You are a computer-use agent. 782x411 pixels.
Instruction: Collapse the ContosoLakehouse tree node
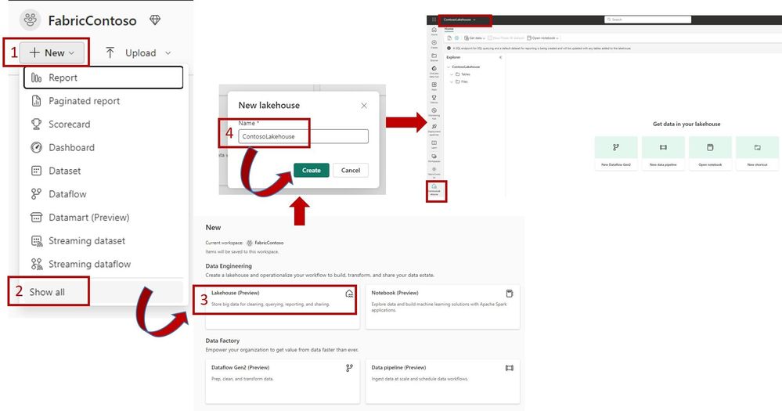449,67
